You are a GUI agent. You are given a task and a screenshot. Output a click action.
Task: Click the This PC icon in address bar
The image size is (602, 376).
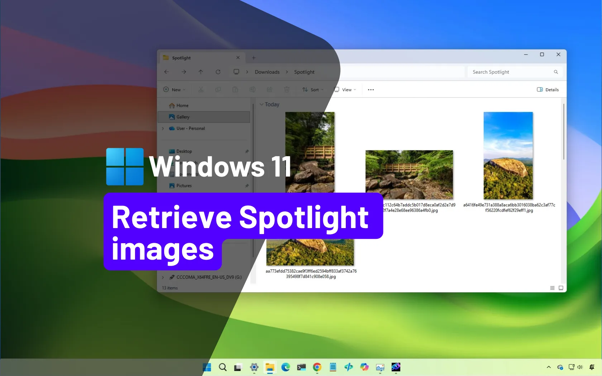(x=236, y=72)
